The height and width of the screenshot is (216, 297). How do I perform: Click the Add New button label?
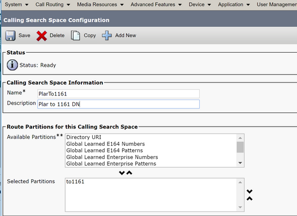[x=126, y=36]
